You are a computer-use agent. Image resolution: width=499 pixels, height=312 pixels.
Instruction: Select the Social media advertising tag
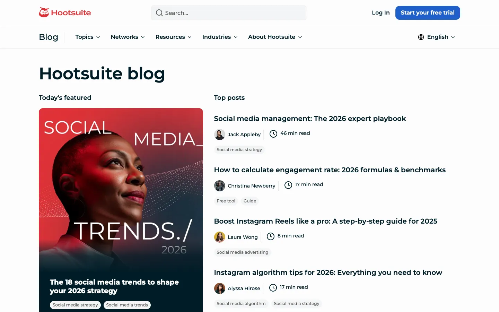click(x=243, y=252)
